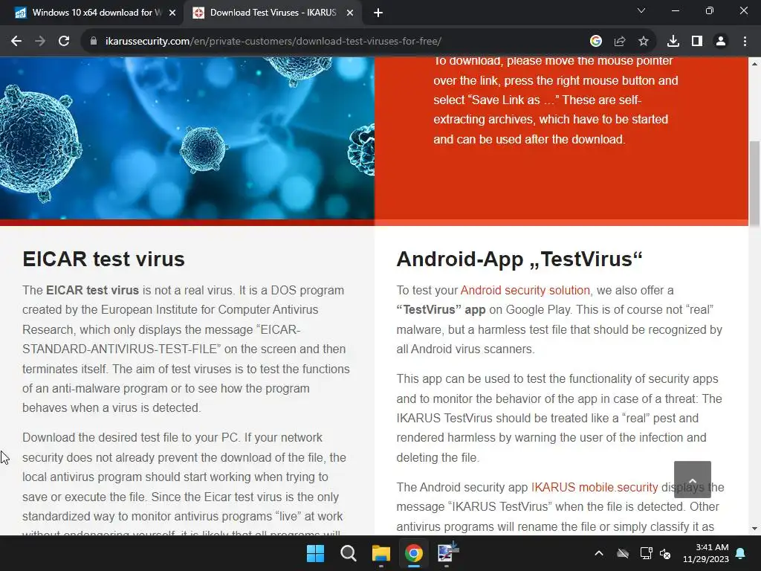761x571 pixels.
Task: Click the Chrome taskbar icon
Action: click(x=413, y=553)
